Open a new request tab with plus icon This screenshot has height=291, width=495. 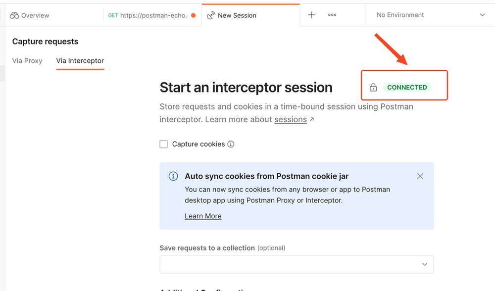pyautogui.click(x=311, y=15)
